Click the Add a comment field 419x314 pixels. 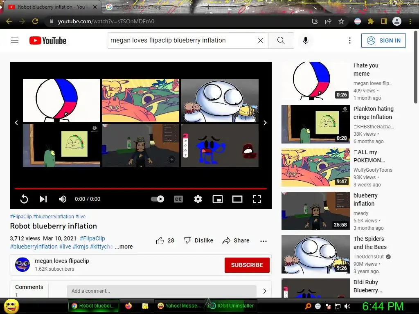[x=161, y=291]
